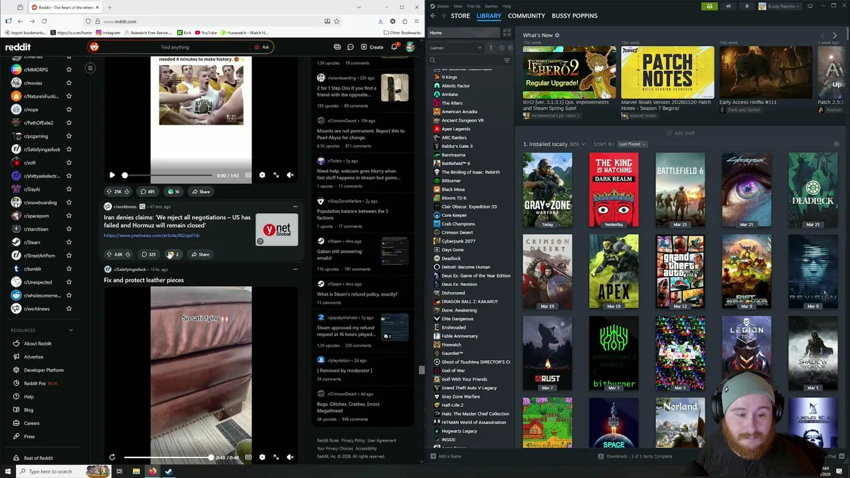This screenshot has height=478, width=850.
Task: Open Steam Friends menu
Action: (x=473, y=6)
